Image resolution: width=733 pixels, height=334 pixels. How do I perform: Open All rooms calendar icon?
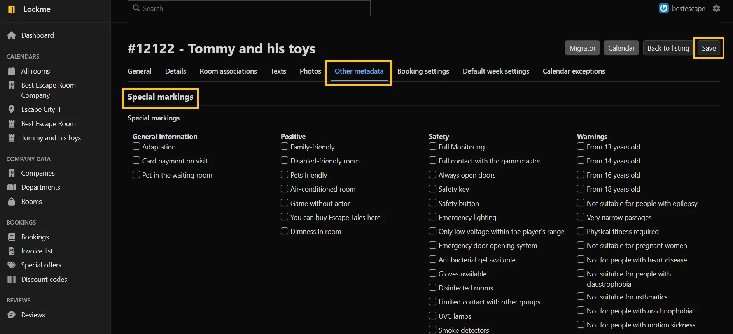tap(12, 71)
